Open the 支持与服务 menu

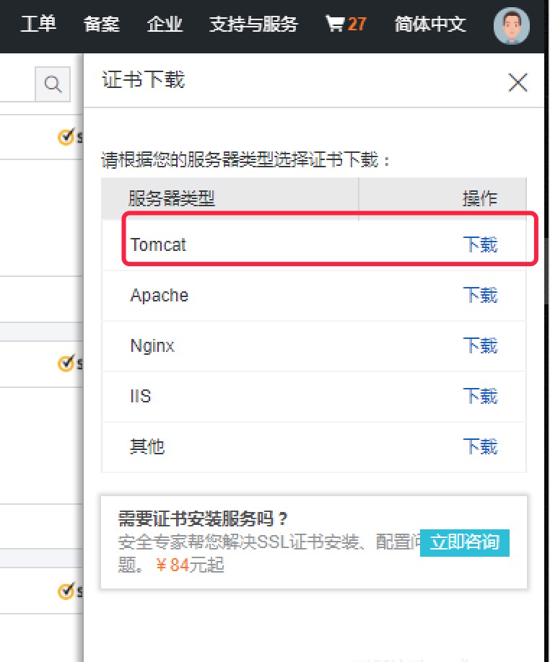pos(254,24)
